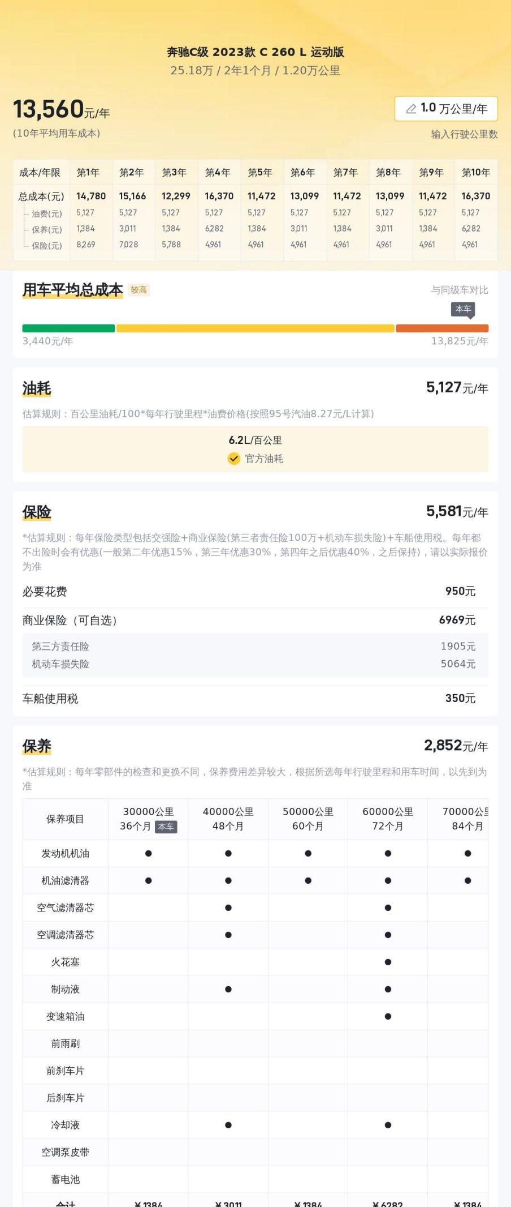Click 变速箱油 dot under 60000公里 column
This screenshot has width=511, height=1207.
point(388,1016)
